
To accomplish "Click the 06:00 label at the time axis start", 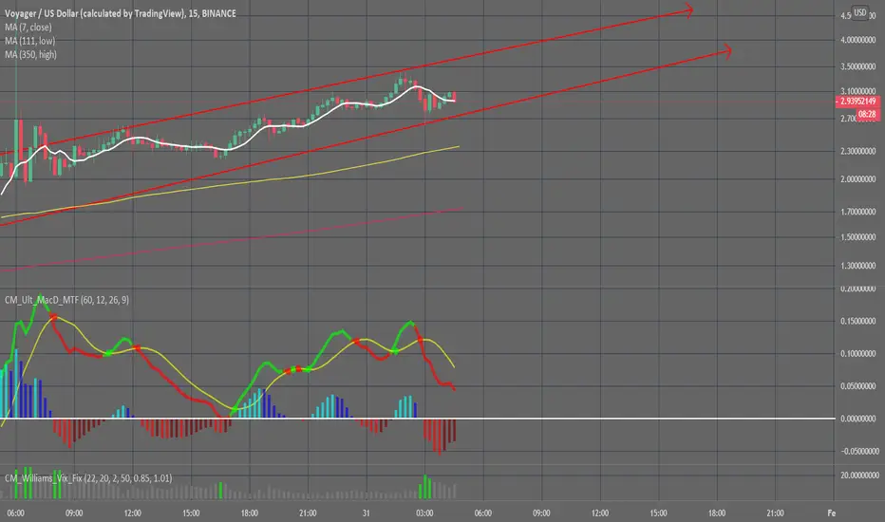I will [16, 513].
